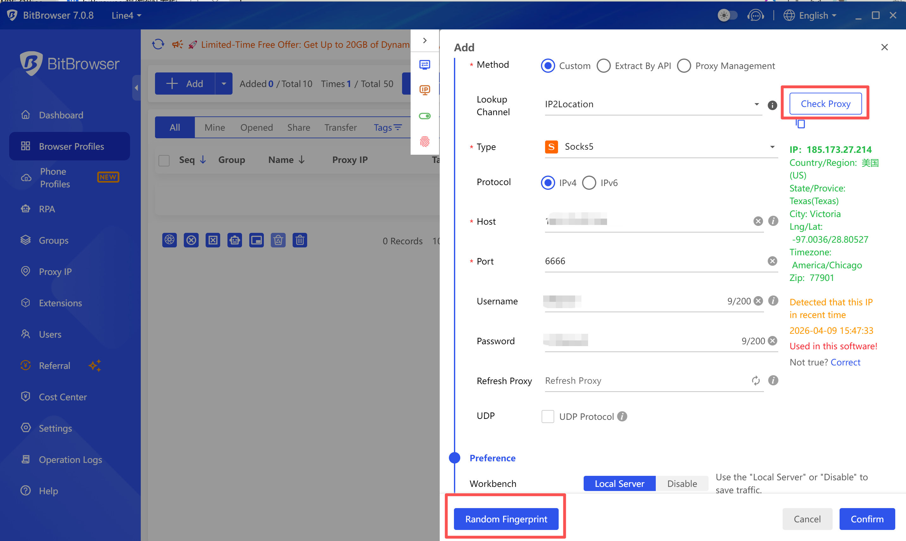Click the orange IP monitor icon

425,90
